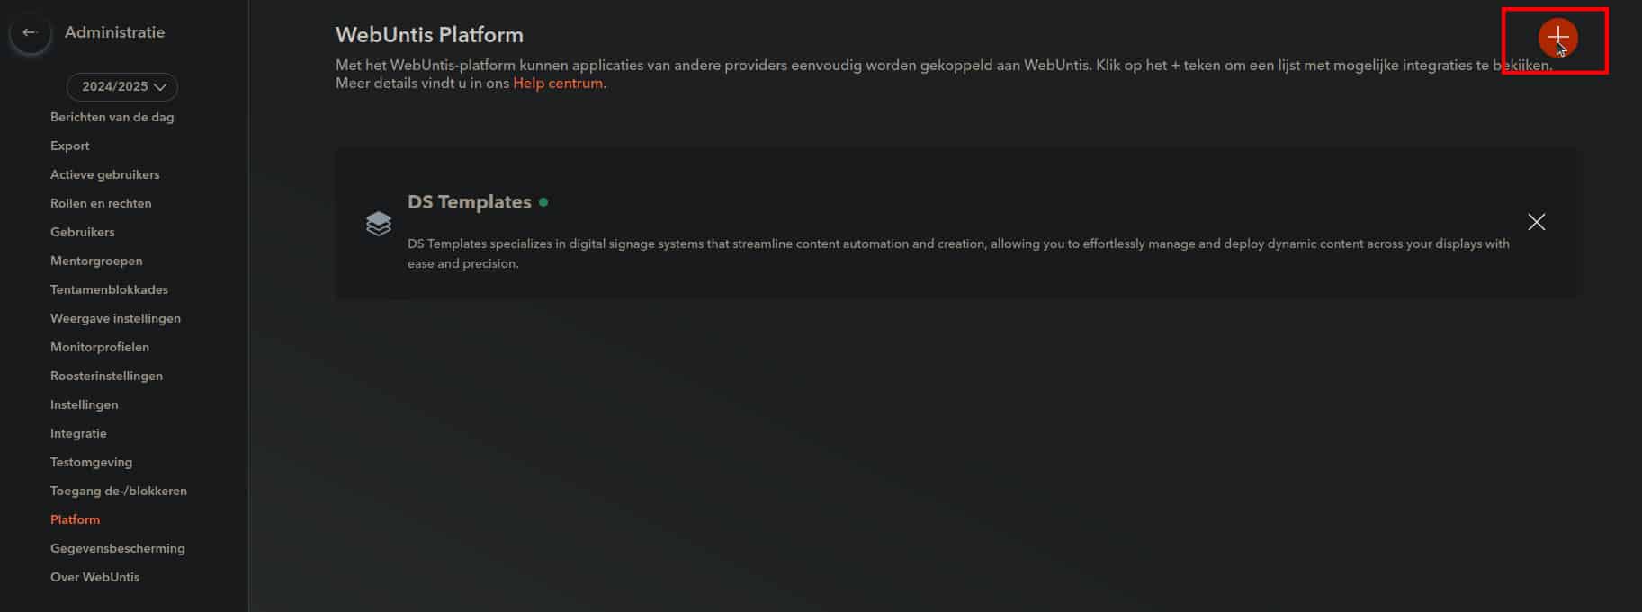
Task: Click the DS Templates description text
Action: 958,253
